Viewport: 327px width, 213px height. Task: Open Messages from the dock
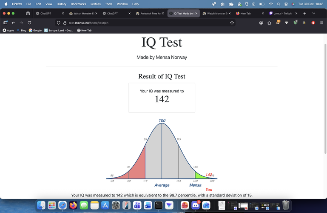pos(84,205)
